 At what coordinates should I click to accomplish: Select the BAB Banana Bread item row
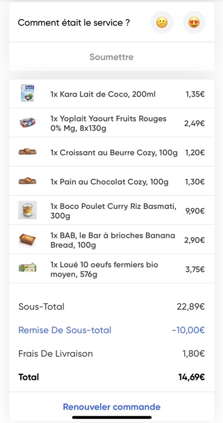point(111,240)
